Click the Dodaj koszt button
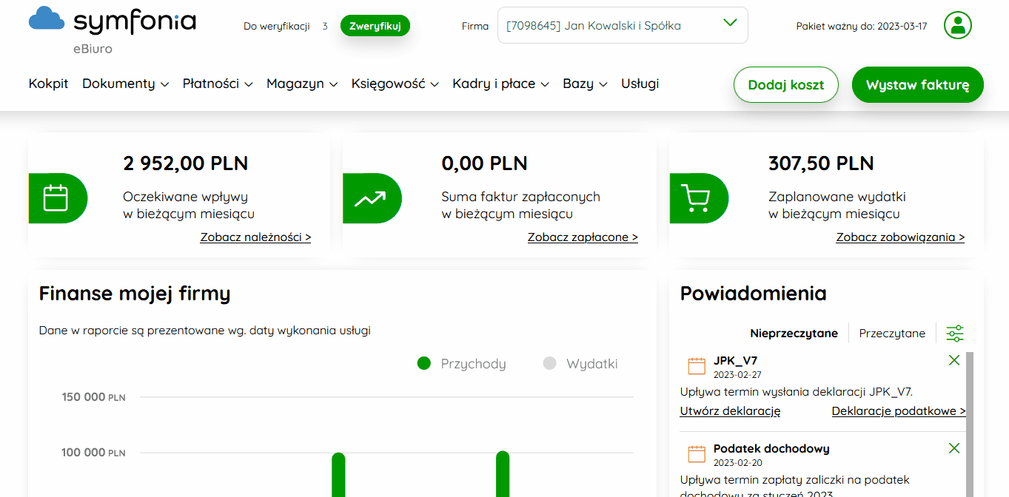Screen dimensions: 1009x497 (785, 85)
